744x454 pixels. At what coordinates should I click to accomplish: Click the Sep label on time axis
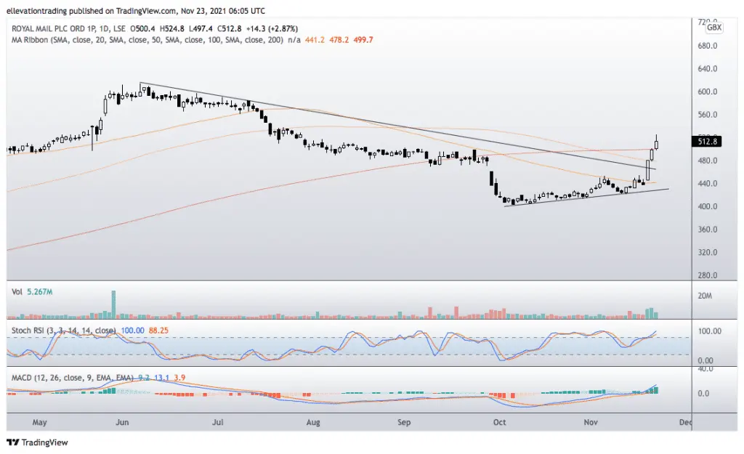coord(404,422)
